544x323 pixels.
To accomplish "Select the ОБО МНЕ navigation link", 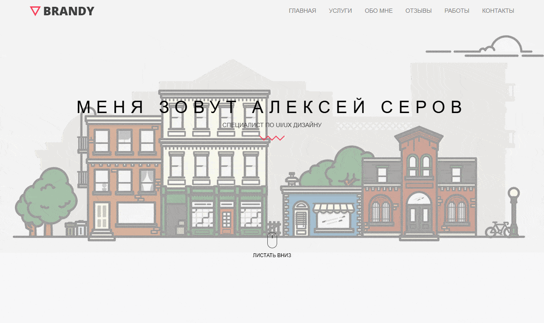I will [379, 11].
